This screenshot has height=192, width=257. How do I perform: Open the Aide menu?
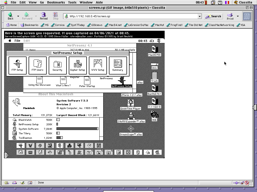coord(99,2)
